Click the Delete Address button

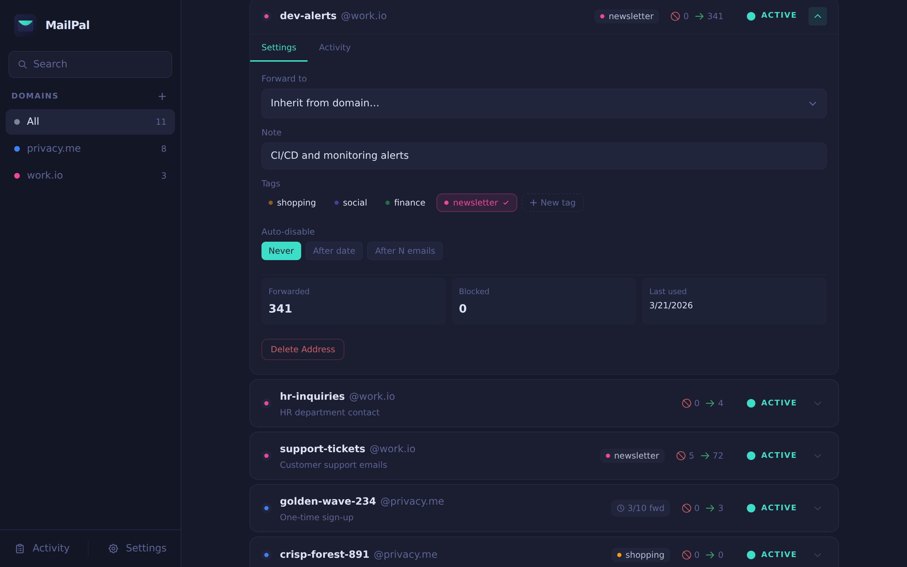pos(303,349)
